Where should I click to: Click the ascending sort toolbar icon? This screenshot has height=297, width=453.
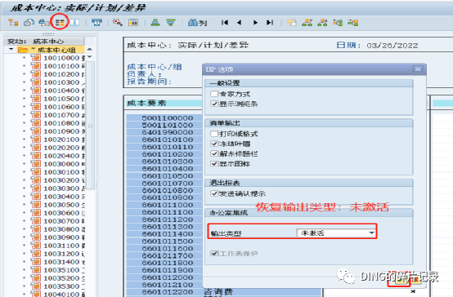(x=155, y=23)
